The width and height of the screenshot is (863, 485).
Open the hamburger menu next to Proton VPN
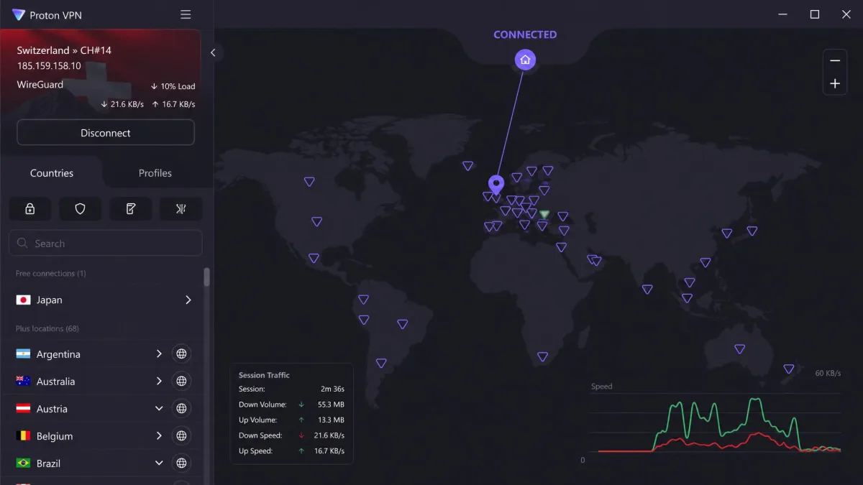tap(186, 14)
